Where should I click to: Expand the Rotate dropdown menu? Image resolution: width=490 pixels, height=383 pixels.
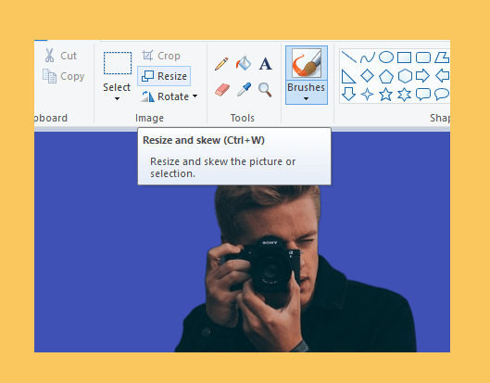tap(195, 96)
